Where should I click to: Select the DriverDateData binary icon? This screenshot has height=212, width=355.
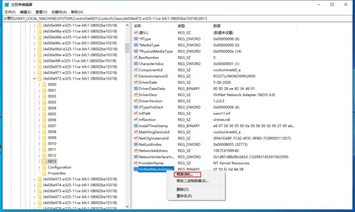[136, 89]
